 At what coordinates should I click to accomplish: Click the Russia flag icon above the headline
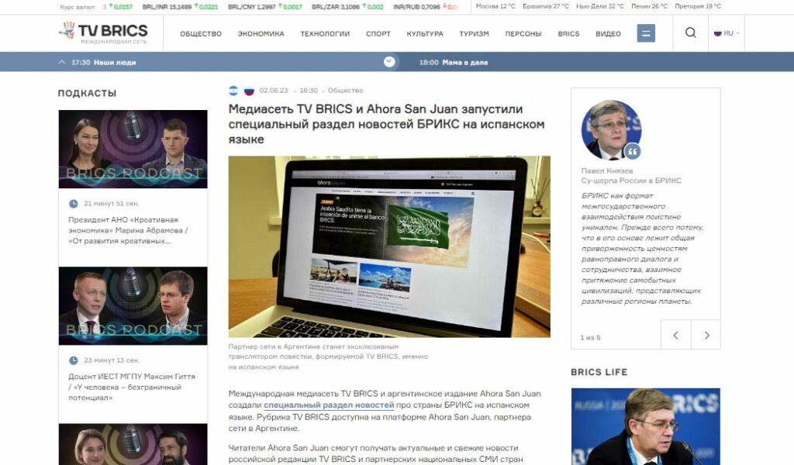[x=249, y=91]
